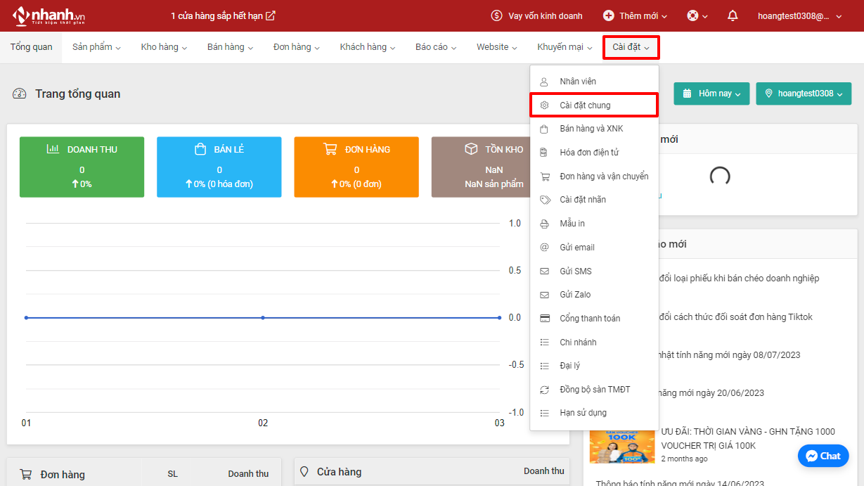864x486 pixels.
Task: Open Mẫu in print template settings
Action: point(572,224)
